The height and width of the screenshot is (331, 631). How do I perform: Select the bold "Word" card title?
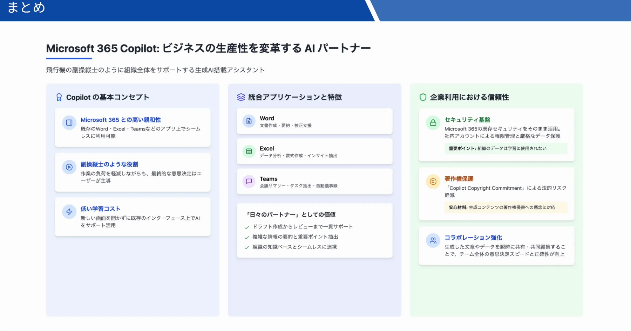coord(267,118)
